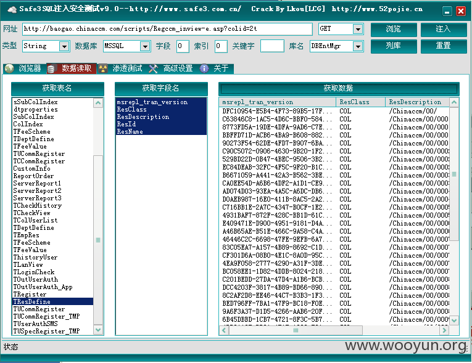This screenshot has width=472, height=363.
Task: Click the C63846C8-1AC5 data row
Action: coord(334,119)
